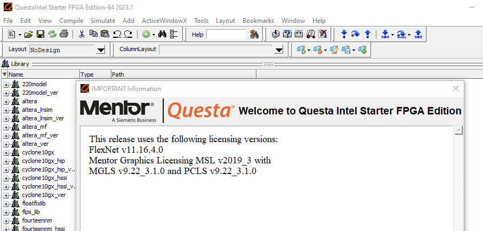Click the Jump to Bookmark green-arrow icon
Screen dimensions: 483x231
[x=363, y=49]
